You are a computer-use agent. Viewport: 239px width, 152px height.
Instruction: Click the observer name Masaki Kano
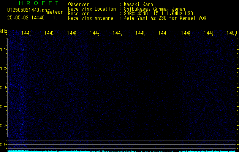tap(138, 5)
